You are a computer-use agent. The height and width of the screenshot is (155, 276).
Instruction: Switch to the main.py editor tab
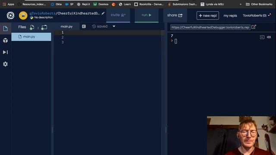pos(66,27)
